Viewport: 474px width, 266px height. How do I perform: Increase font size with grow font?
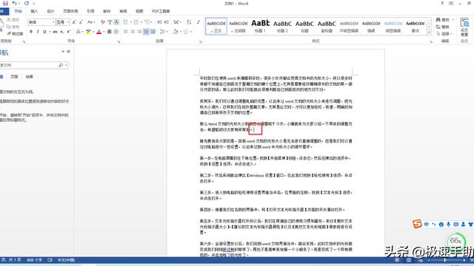point(74,22)
